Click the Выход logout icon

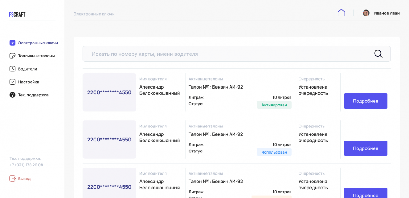[13, 179]
